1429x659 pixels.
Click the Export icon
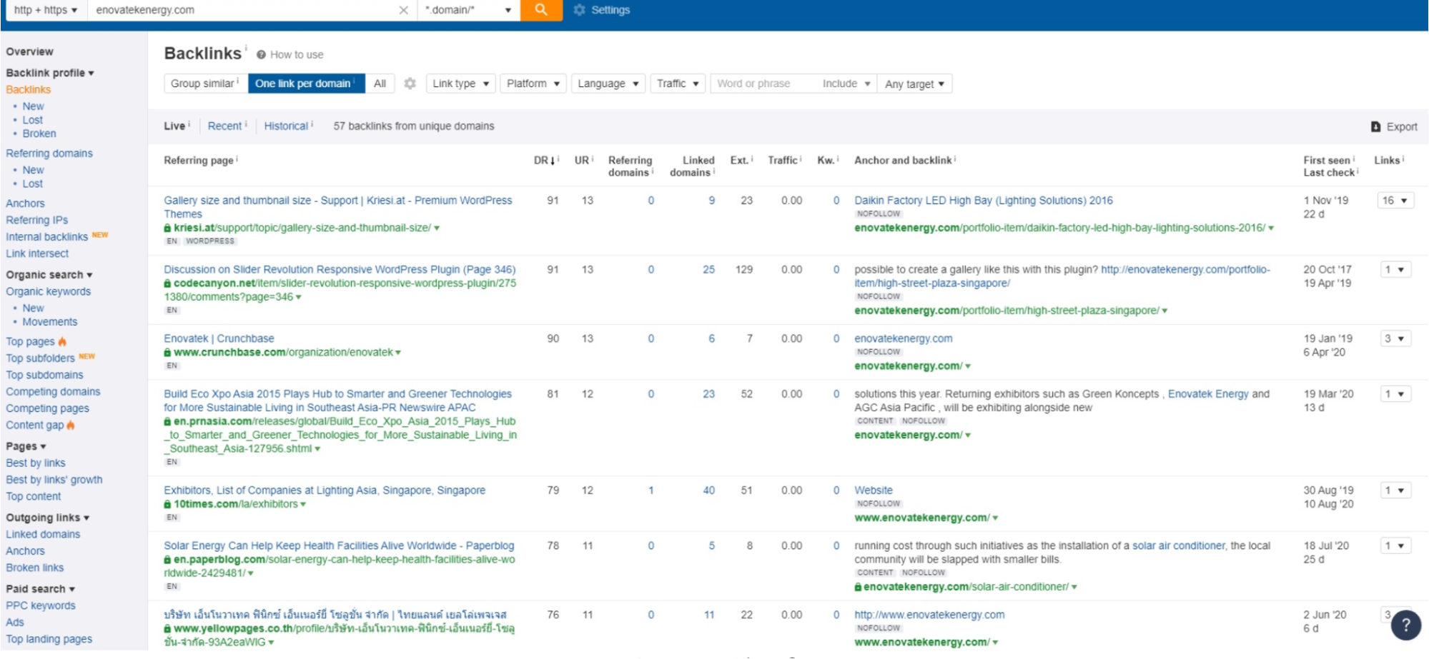(1375, 126)
